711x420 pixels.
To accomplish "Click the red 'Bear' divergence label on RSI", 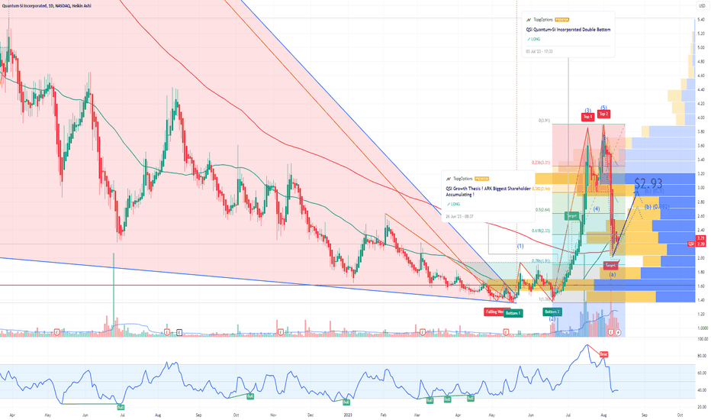I will 603,354.
